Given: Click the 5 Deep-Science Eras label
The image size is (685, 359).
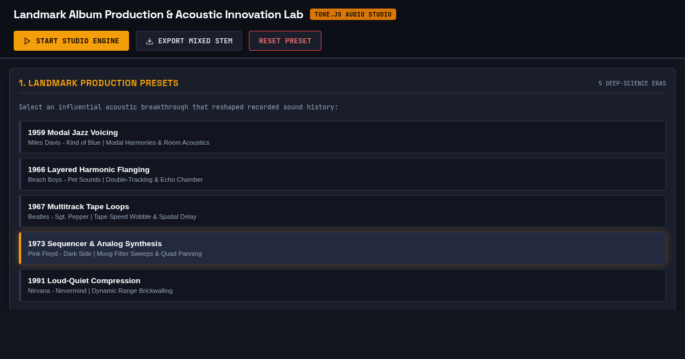Looking at the screenshot, I should coord(632,84).
